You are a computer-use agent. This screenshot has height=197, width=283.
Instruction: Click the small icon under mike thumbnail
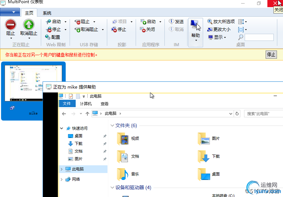pos(12,108)
